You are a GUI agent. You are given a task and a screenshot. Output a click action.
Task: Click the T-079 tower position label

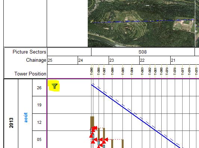167,71
